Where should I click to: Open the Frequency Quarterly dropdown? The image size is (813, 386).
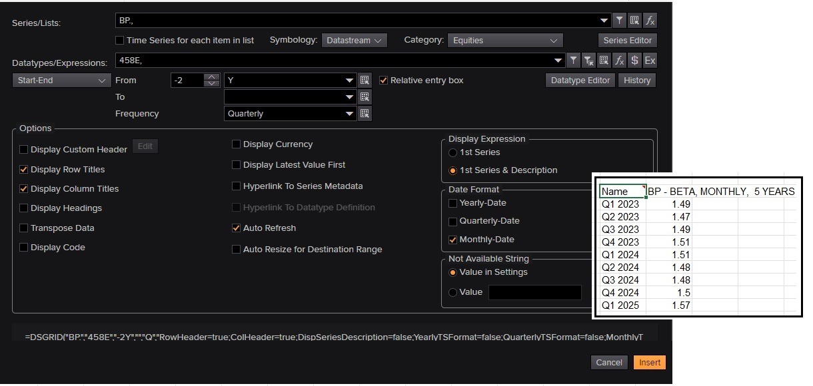tap(291, 114)
